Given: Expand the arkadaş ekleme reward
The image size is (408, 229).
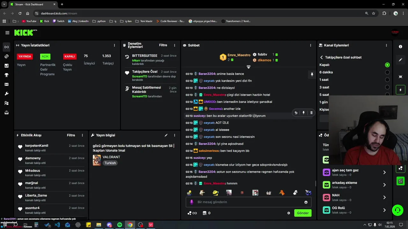Looking at the screenshot, I should tap(384, 185).
